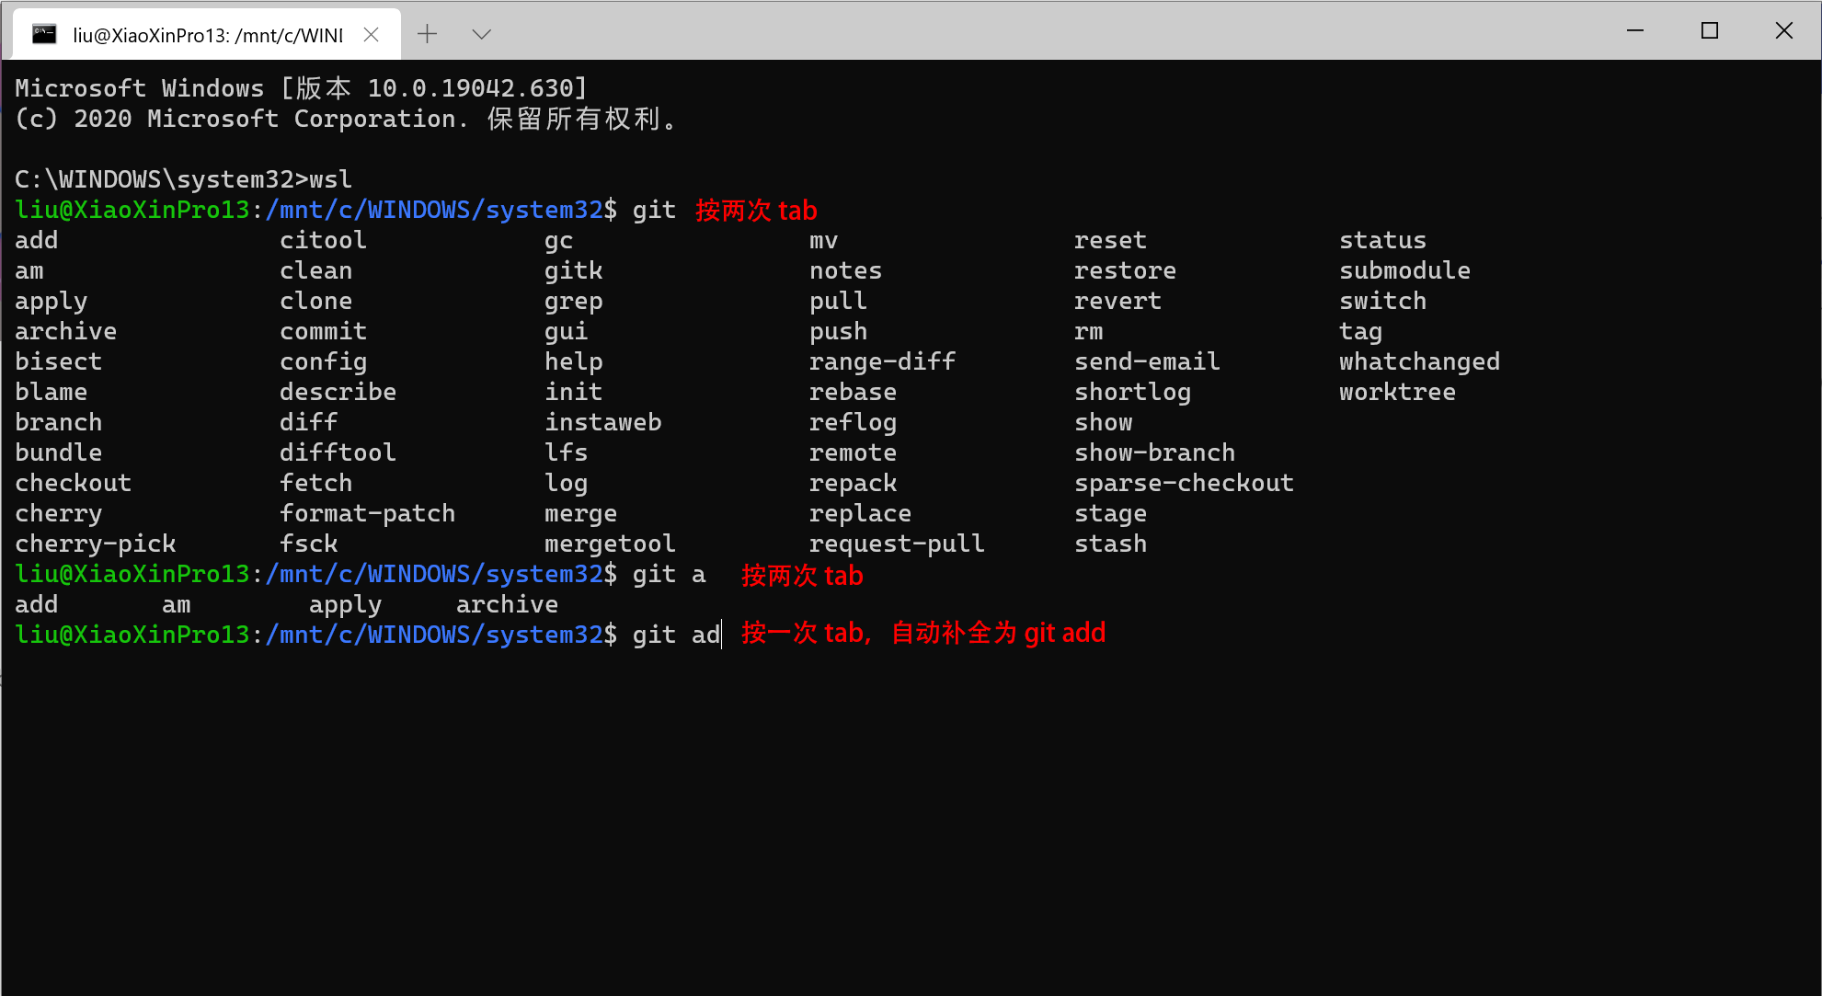Click the 'switch' command text
The height and width of the screenshot is (996, 1822).
coord(1383,301)
